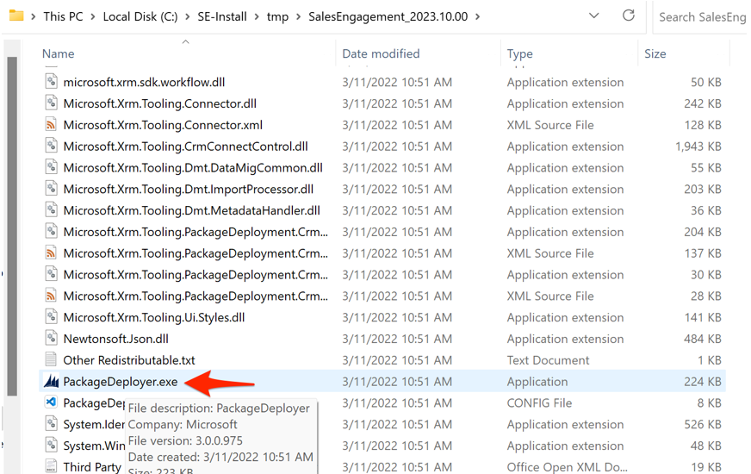751x474 pixels.
Task: Select file name Microsoft.Xrm.Tooling.Ui.Styles.dll
Action: (x=154, y=317)
